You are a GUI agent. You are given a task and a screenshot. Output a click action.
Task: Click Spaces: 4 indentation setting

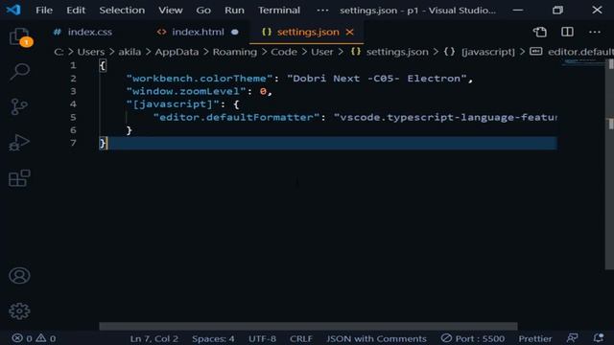213,338
